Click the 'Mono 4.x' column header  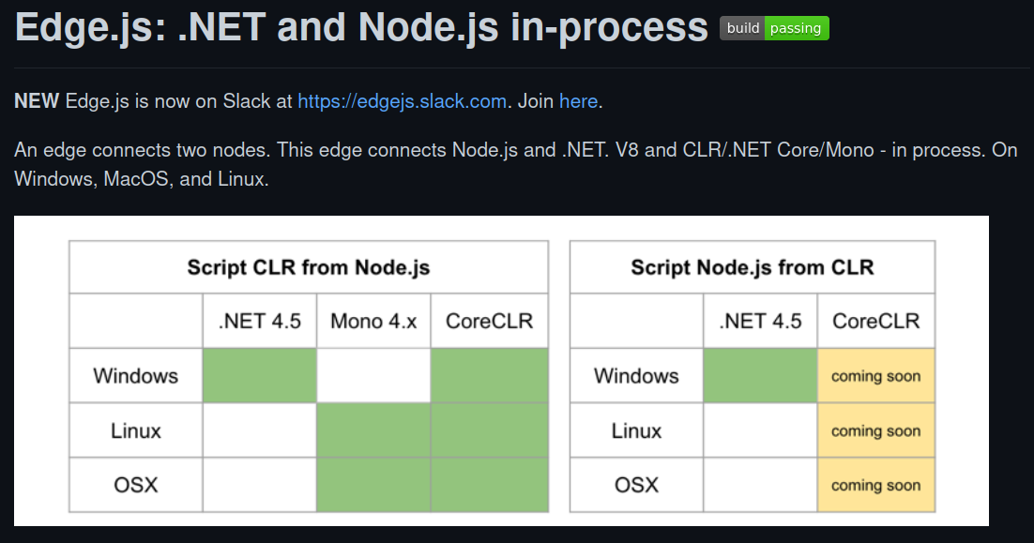[373, 321]
